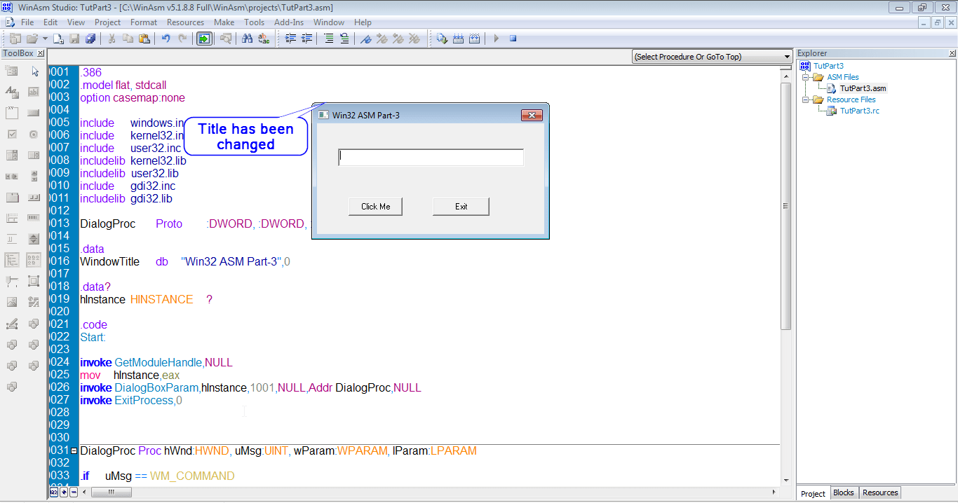958x503 pixels.
Task: Click the Find (binoculars) toolbar icon
Action: [x=247, y=39]
